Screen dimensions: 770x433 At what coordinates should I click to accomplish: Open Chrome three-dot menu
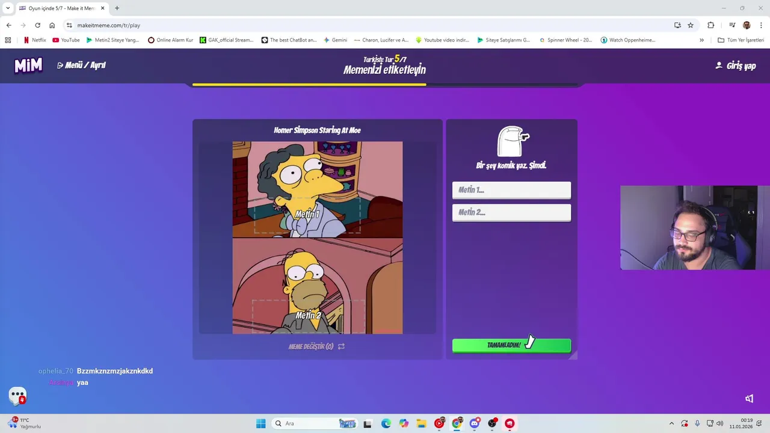(762, 25)
